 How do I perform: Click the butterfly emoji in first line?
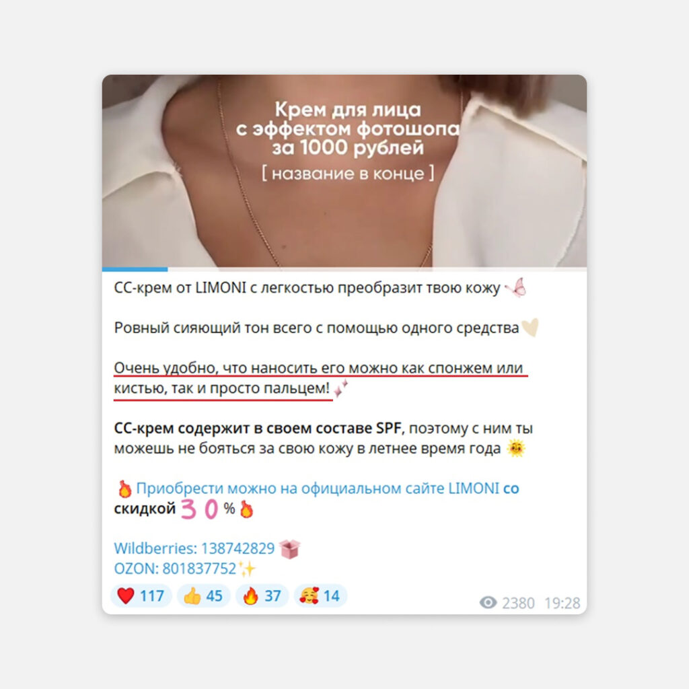pyautogui.click(x=516, y=288)
